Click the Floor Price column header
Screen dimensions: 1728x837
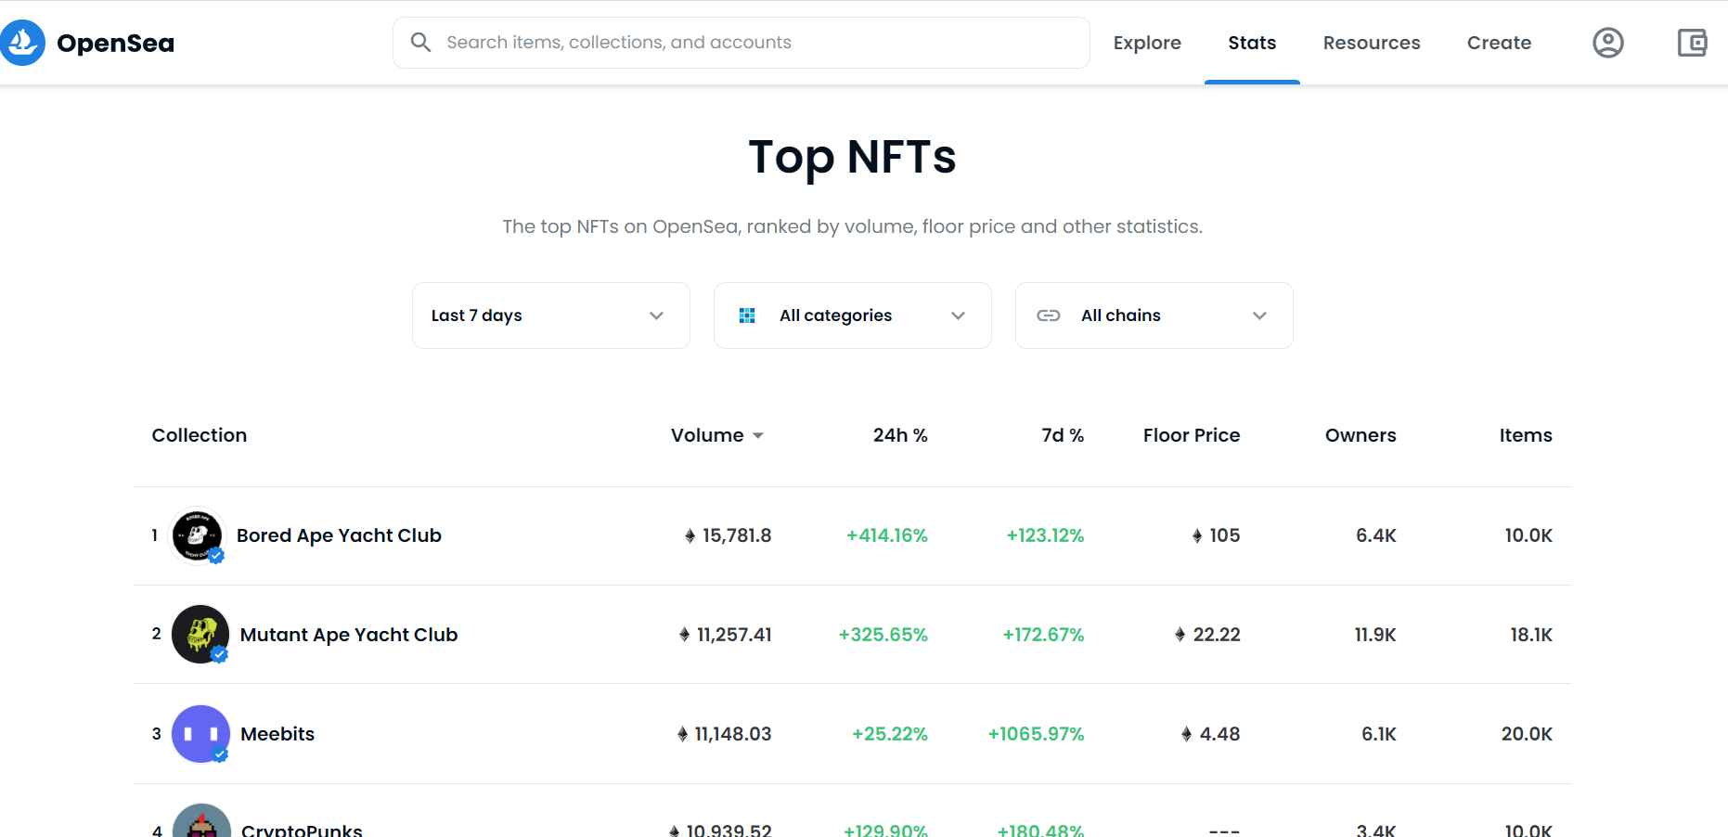click(1192, 435)
